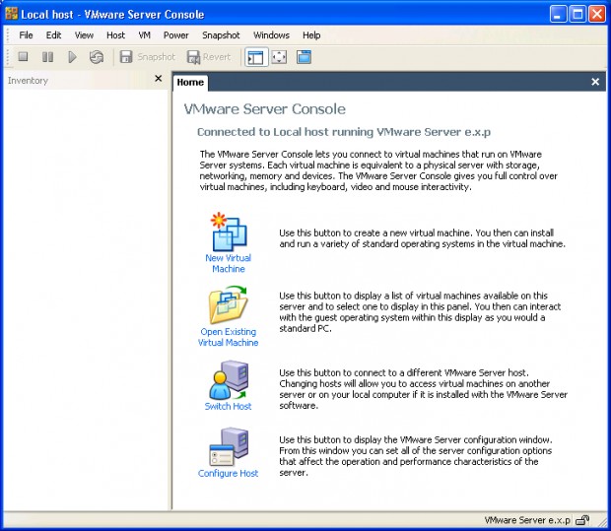Toggle the inventory sidebar view icon
Screen dimensions: 611x531
(x=256, y=57)
